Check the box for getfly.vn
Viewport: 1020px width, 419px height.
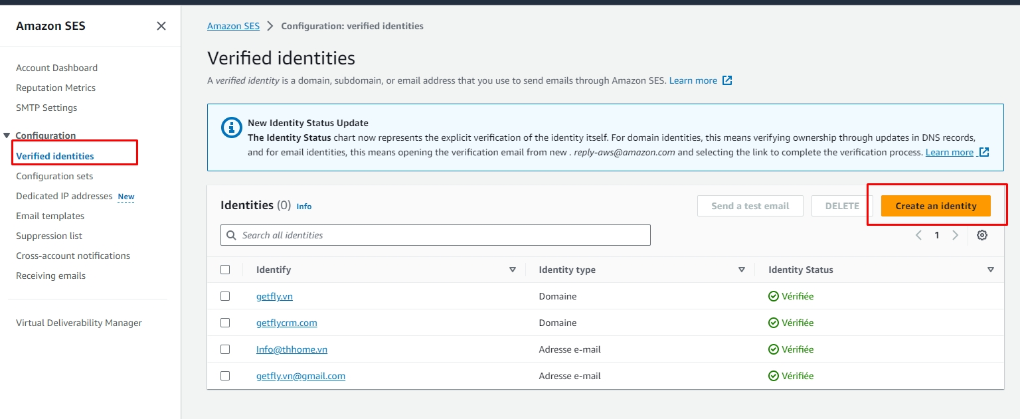pyautogui.click(x=225, y=296)
